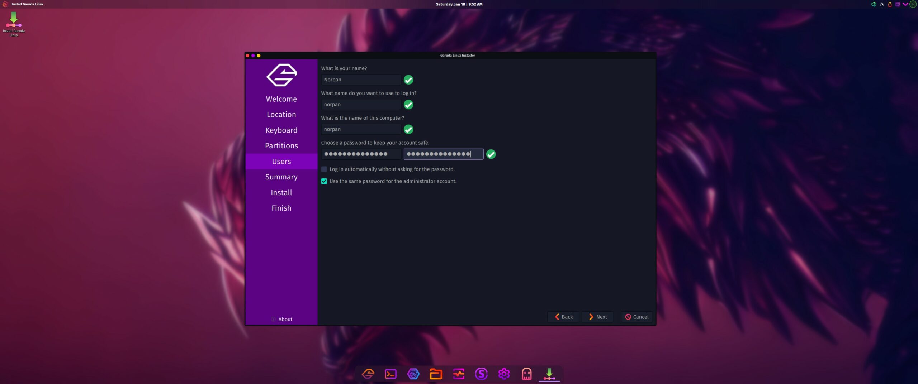918x384 pixels.
Task: Click the green checkmark beside the Norpan name field
Action: pyautogui.click(x=408, y=80)
